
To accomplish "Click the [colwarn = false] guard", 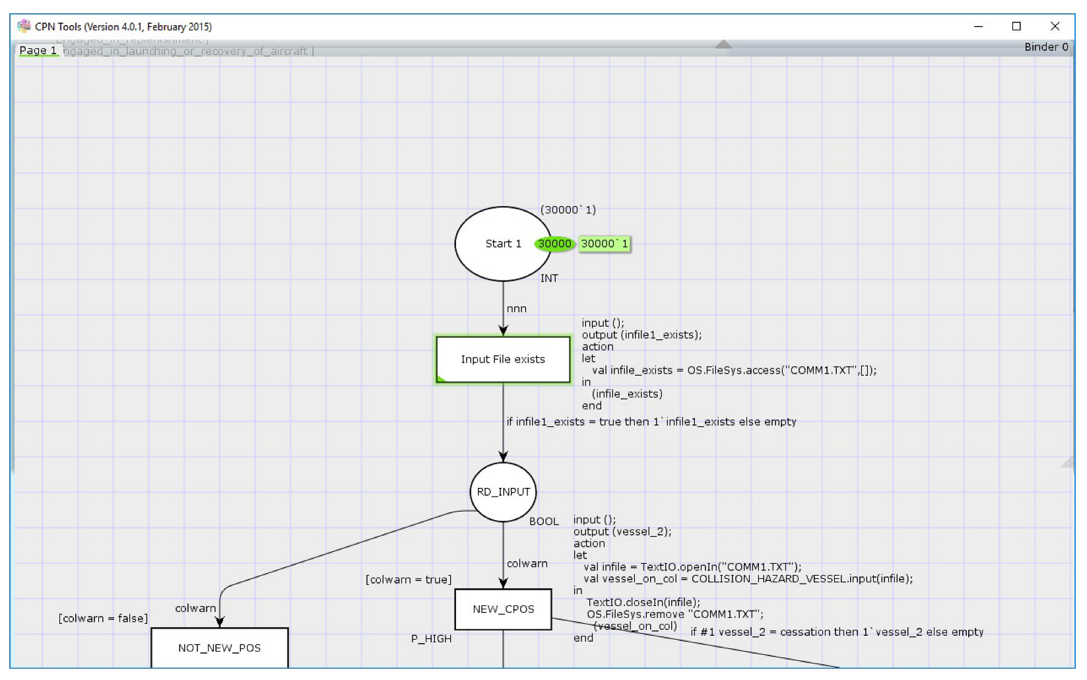I will pyautogui.click(x=103, y=618).
